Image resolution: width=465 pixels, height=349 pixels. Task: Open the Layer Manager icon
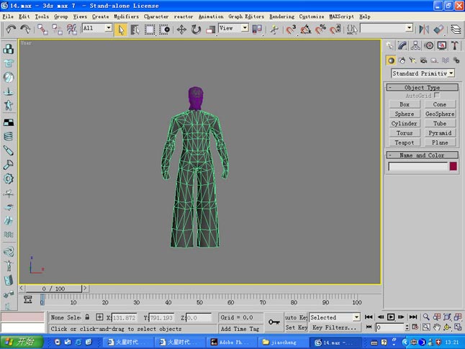(x=456, y=30)
